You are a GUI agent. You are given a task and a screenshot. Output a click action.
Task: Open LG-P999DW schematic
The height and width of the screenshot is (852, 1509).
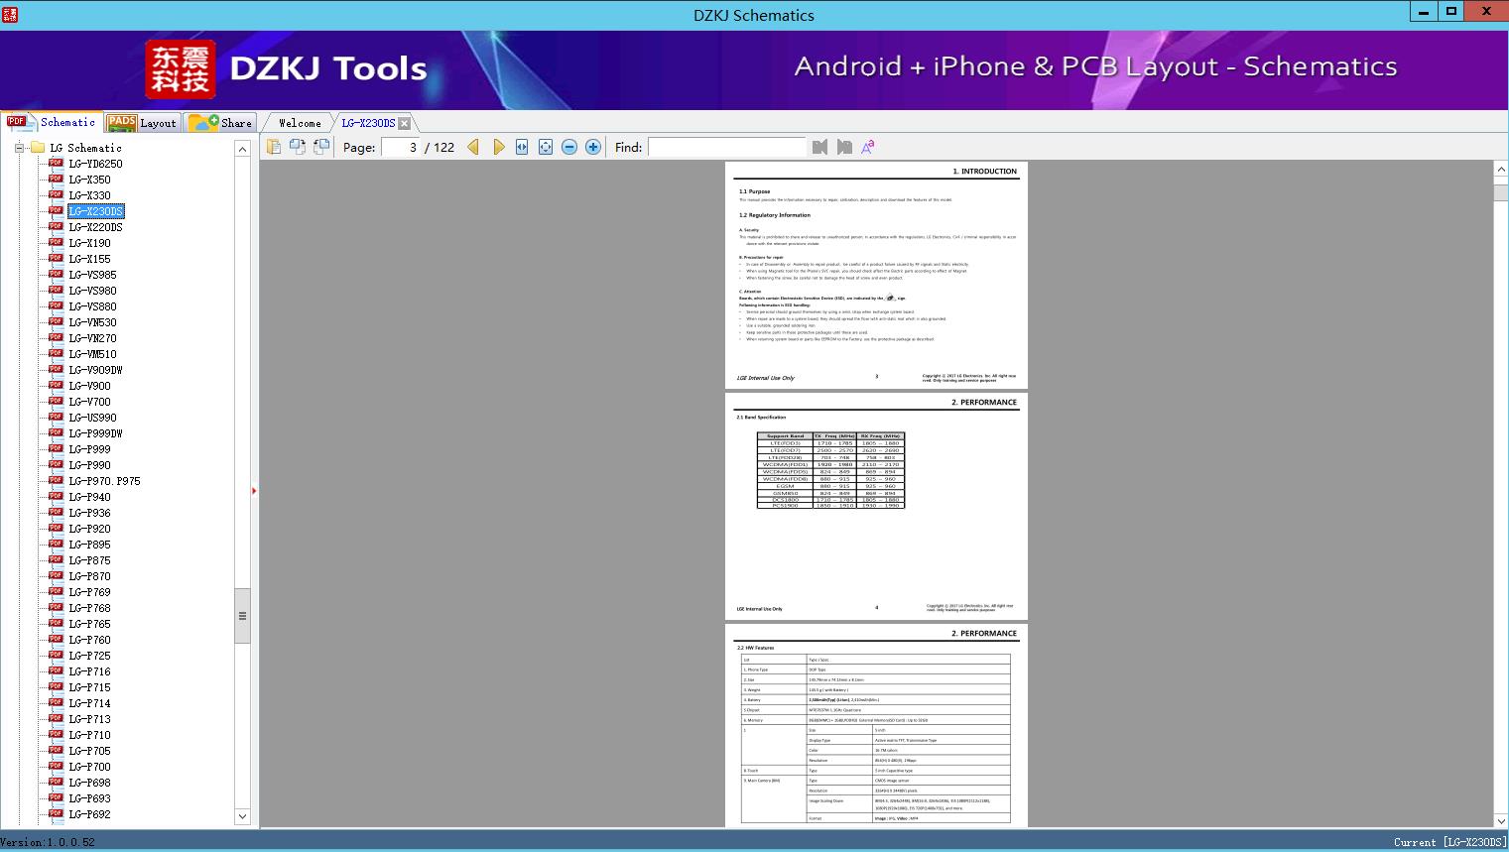[95, 433]
